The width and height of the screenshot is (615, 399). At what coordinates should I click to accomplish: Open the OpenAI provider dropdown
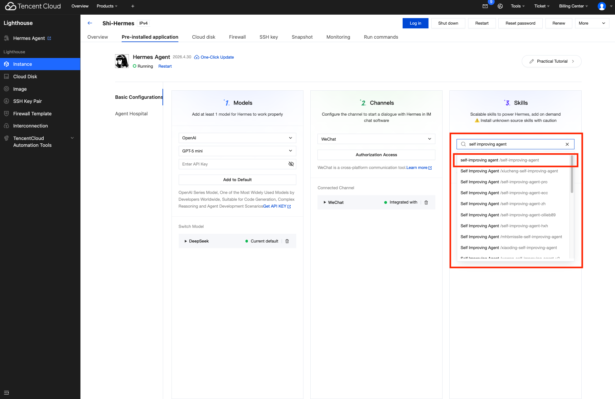(237, 138)
